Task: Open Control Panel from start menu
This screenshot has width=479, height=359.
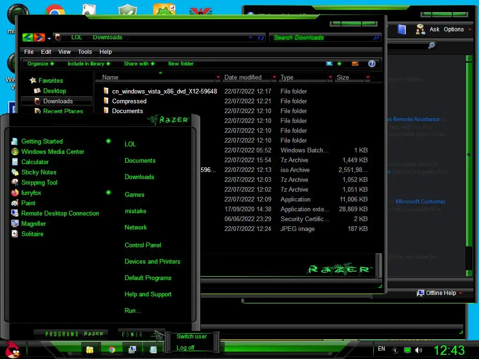Action: tap(143, 245)
